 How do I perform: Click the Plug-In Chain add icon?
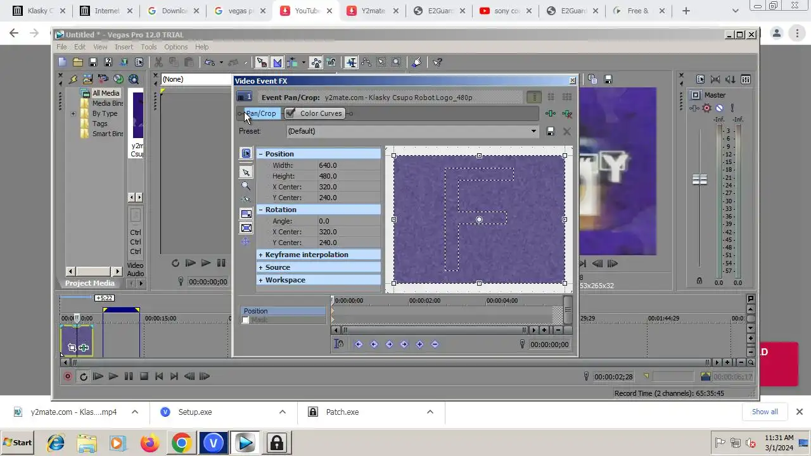(x=551, y=113)
